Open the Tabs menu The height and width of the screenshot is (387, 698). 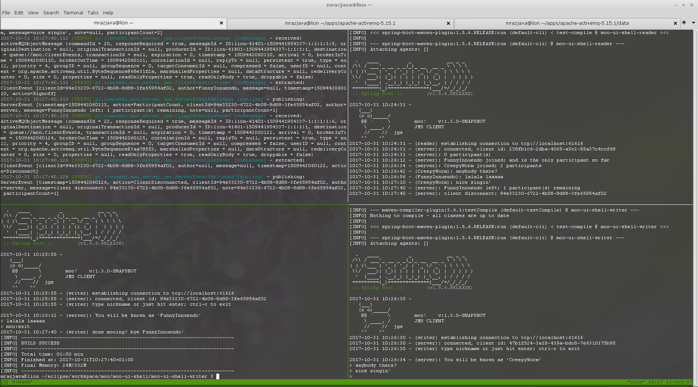(x=93, y=13)
